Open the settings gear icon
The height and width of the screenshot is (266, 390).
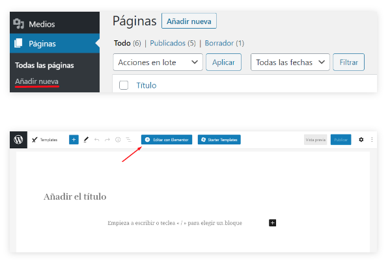click(x=361, y=140)
